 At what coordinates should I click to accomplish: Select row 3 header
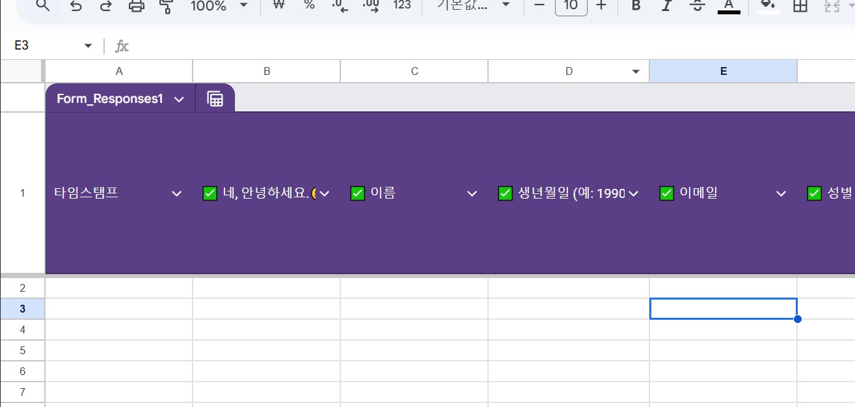point(22,309)
